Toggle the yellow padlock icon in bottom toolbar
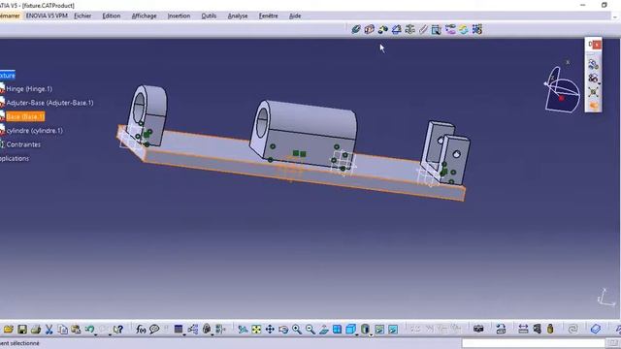This screenshot has width=621, height=349. (x=550, y=330)
